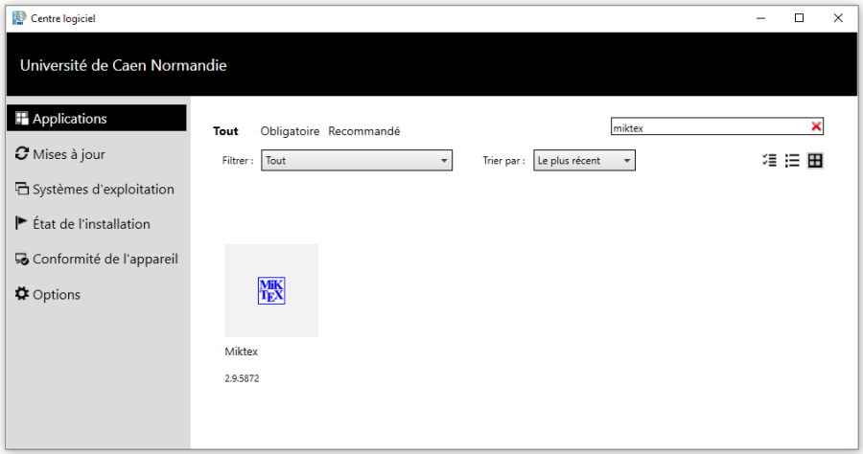
Task: Click the Conformité de l'appareil icon
Action: pos(22,260)
